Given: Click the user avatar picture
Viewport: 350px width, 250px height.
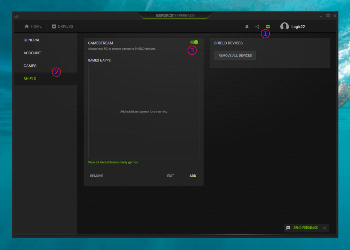Looking at the screenshot, I should pyautogui.click(x=284, y=26).
